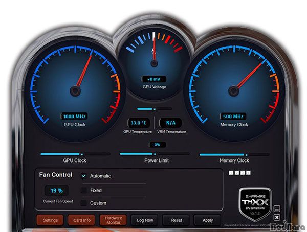Viewport: 307px width, 232px height.
Task: Select Fixed fan speed option
Action: click(84, 190)
